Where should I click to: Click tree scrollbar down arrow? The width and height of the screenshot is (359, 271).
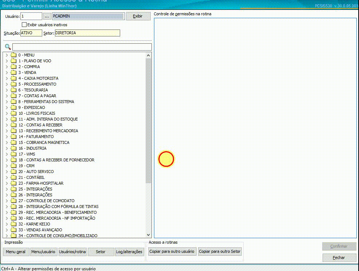tap(148, 235)
